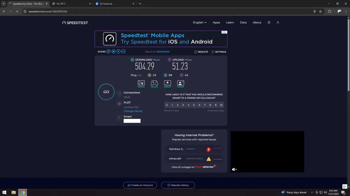Show hidden system tray icons chevron
350x196 pixels.
[x=312, y=192]
